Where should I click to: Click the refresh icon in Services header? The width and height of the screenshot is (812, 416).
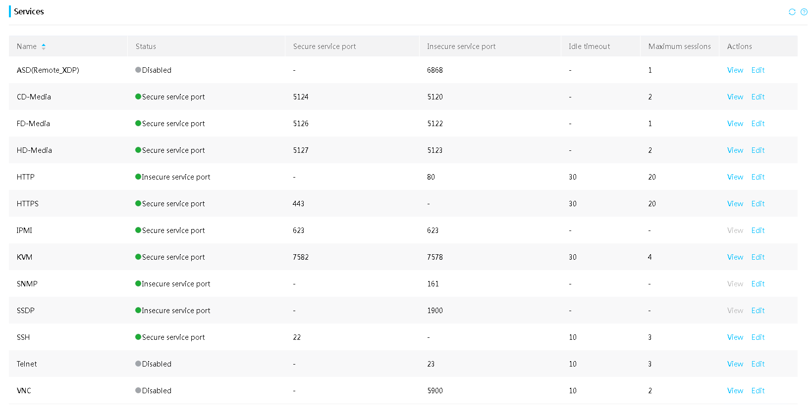792,12
